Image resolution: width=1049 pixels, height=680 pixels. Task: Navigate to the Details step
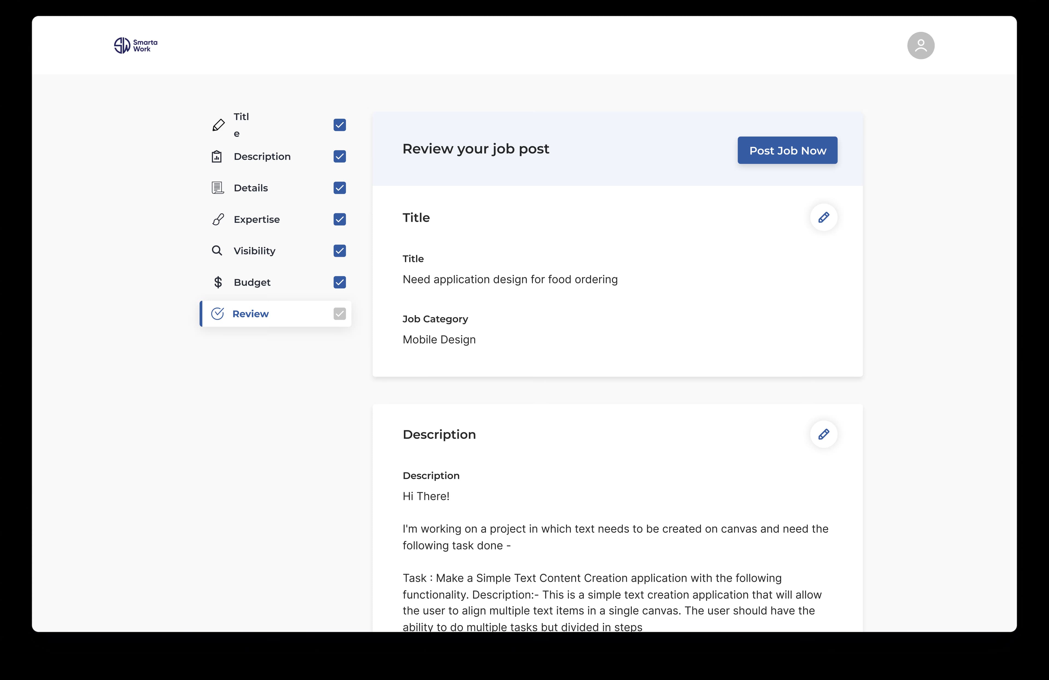[250, 187]
